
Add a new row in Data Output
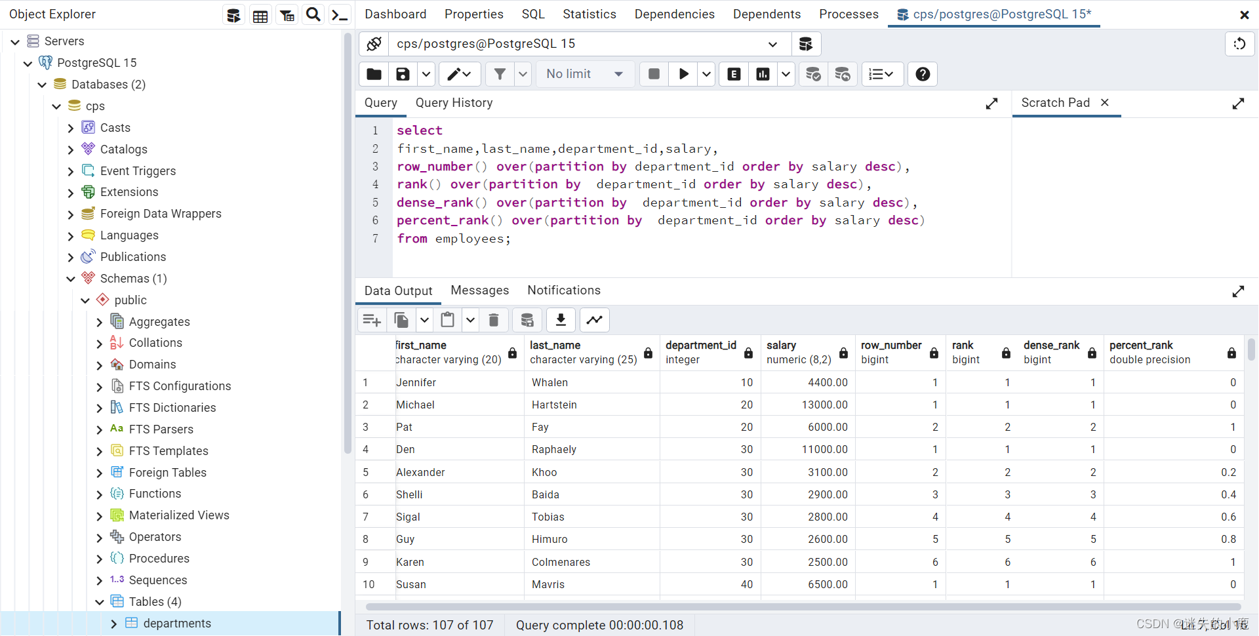click(372, 320)
